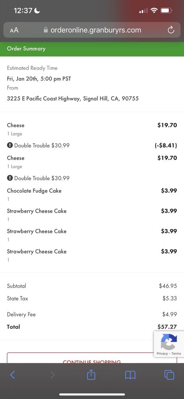The image size is (184, 399).
Task: Tap the second Double Trouble info icon
Action: click(x=10, y=178)
